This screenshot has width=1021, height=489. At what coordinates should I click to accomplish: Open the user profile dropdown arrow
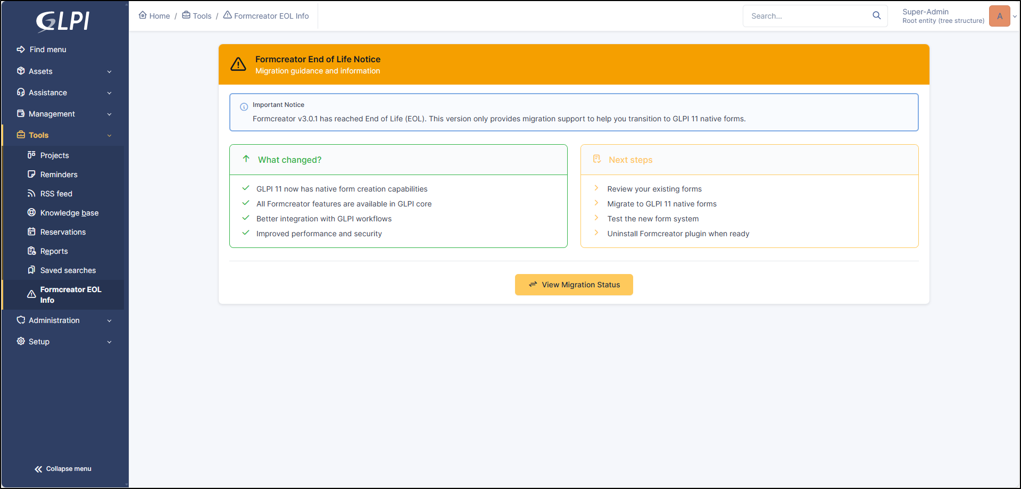click(1015, 16)
